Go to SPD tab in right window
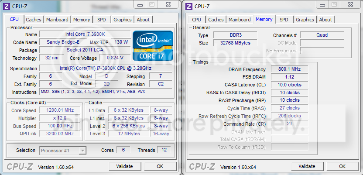 point(284,20)
